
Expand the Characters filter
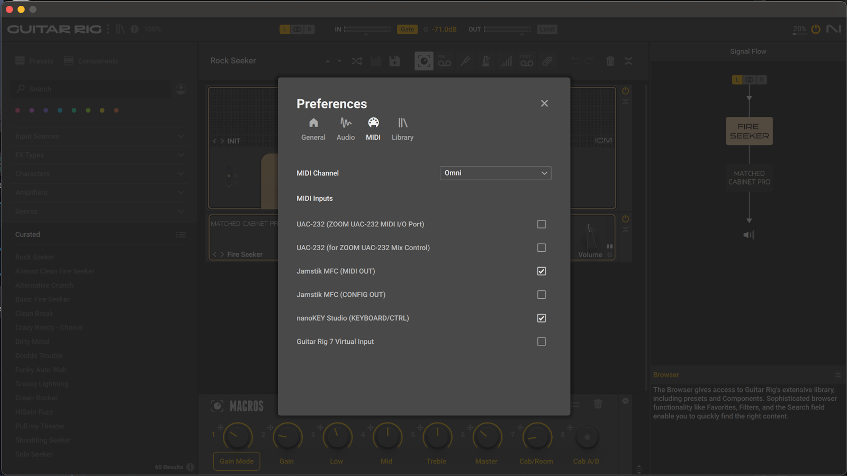pyautogui.click(x=100, y=174)
